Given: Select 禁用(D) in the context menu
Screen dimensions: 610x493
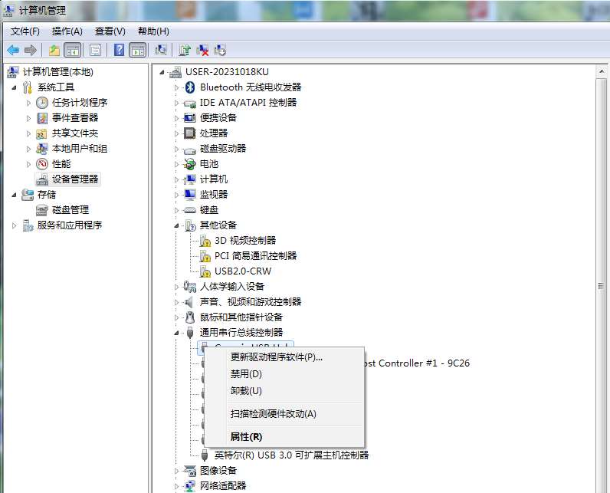Looking at the screenshot, I should pyautogui.click(x=246, y=374).
